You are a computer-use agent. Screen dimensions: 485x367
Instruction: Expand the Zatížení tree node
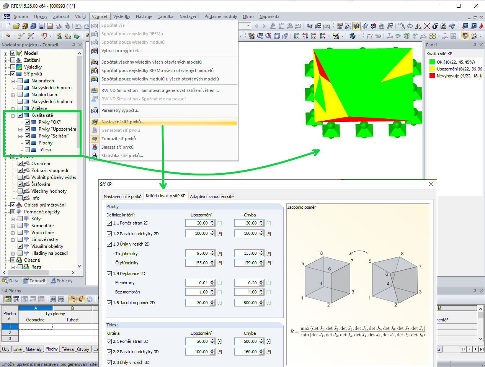6,60
